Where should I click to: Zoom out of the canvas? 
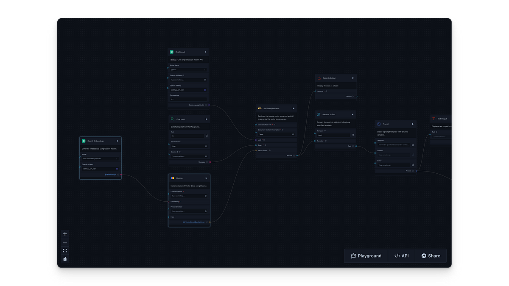coord(65,242)
